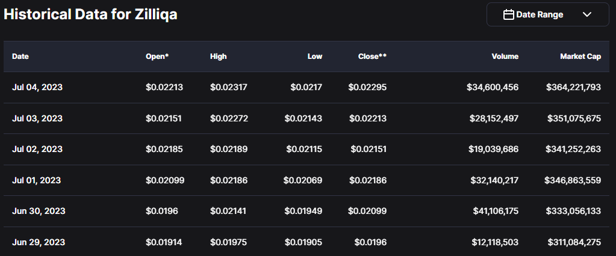Click the $41,106,175 volume value
616x256 pixels.
coord(494,211)
